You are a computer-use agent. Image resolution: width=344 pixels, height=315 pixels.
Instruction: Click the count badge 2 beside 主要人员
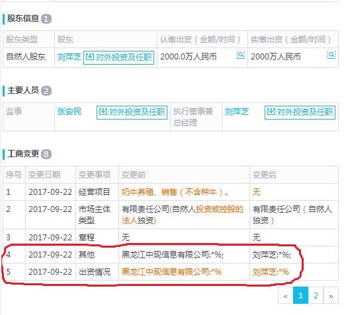(46, 91)
